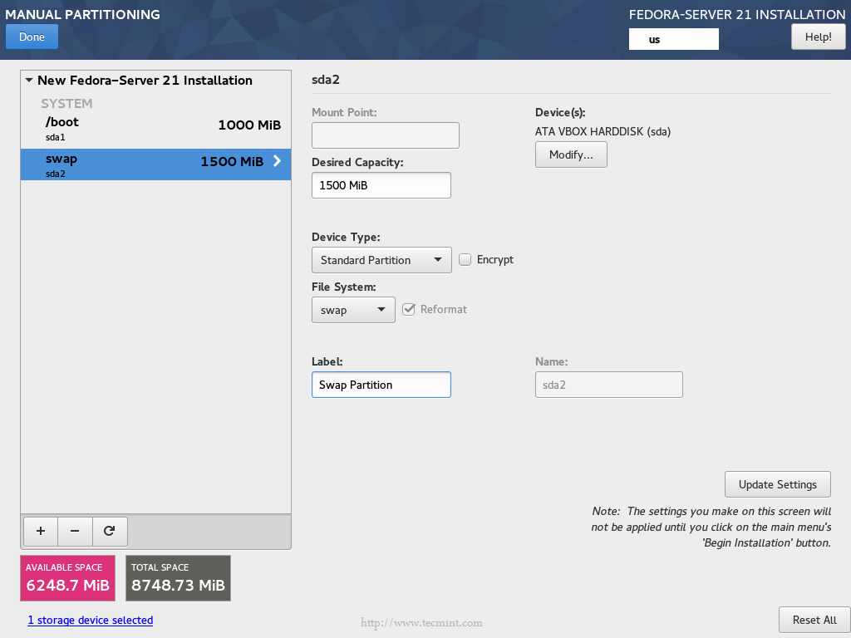This screenshot has height=638, width=851.
Task: Open the File System dropdown showing swap
Action: pos(353,310)
